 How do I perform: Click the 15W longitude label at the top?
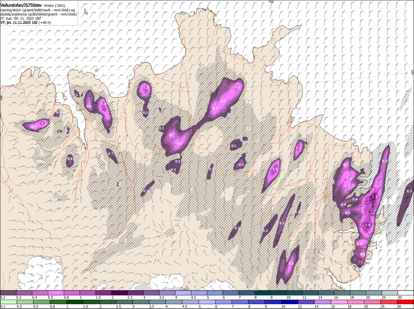271,2
